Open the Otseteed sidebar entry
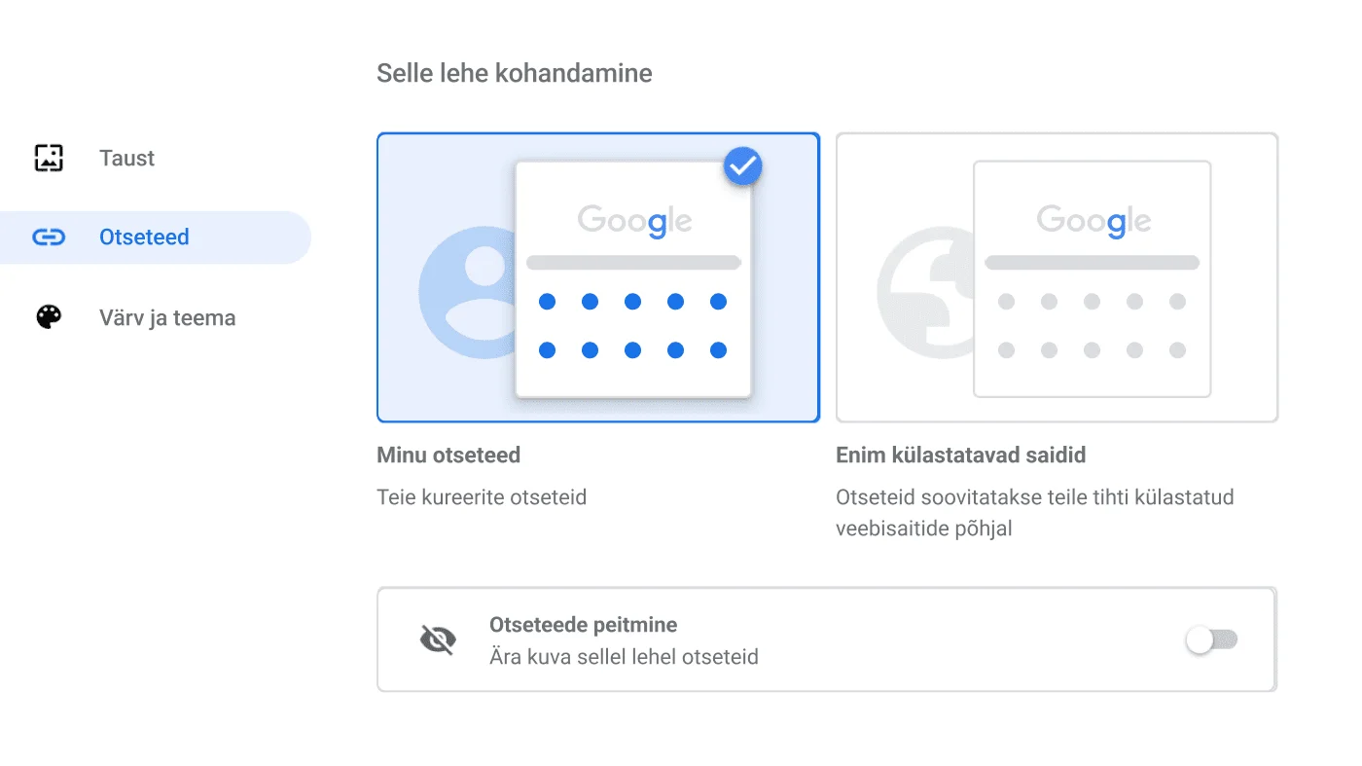This screenshot has height=766, width=1362. (x=144, y=237)
